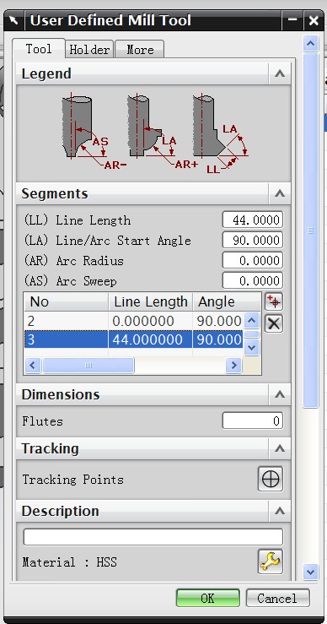Viewport: 327px width, 624px height.
Task: Select segment row number 2
Action: point(133,321)
